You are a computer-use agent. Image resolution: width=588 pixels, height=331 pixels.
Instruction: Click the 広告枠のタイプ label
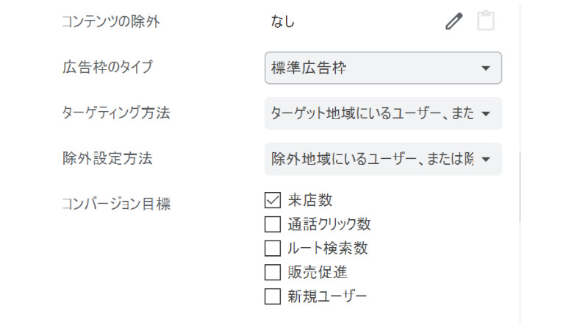pyautogui.click(x=107, y=67)
